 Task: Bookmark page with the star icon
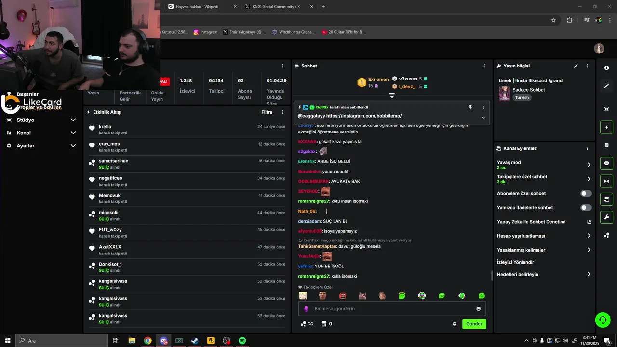pyautogui.click(x=553, y=20)
